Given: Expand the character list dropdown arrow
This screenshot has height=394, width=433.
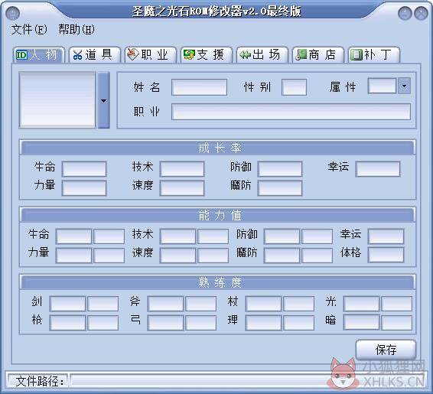Looking at the screenshot, I should tap(104, 100).
